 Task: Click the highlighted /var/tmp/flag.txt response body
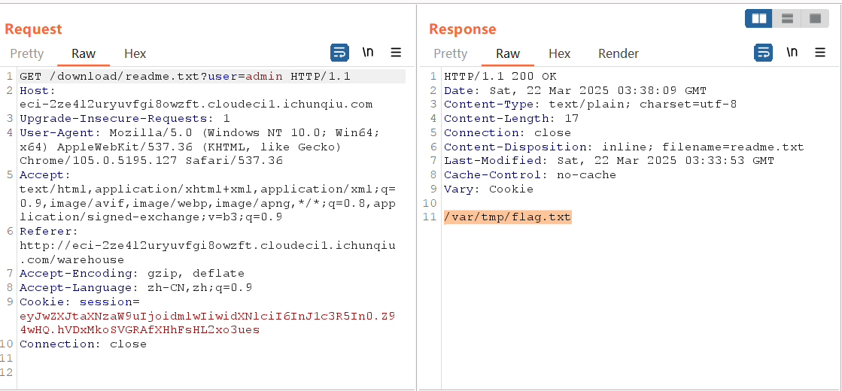point(508,217)
